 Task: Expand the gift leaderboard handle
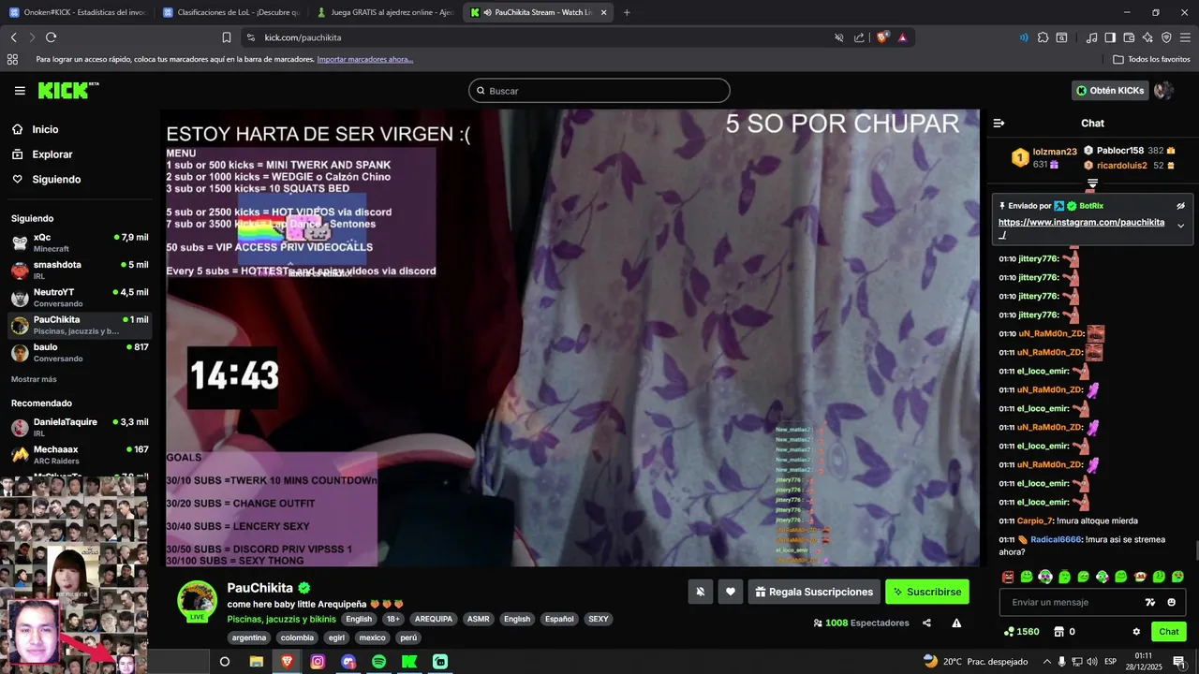coord(1092,183)
